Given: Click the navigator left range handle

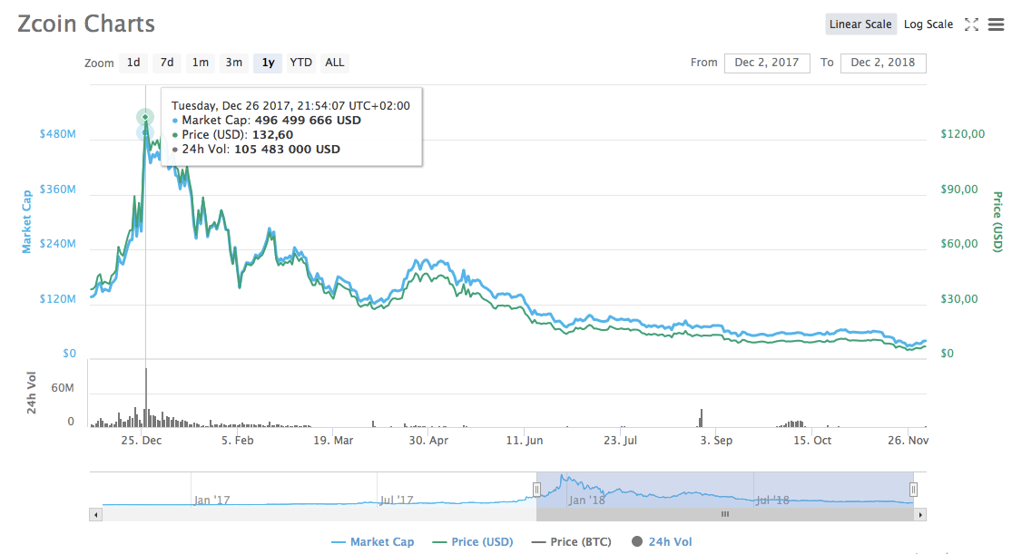Looking at the screenshot, I should [536, 490].
